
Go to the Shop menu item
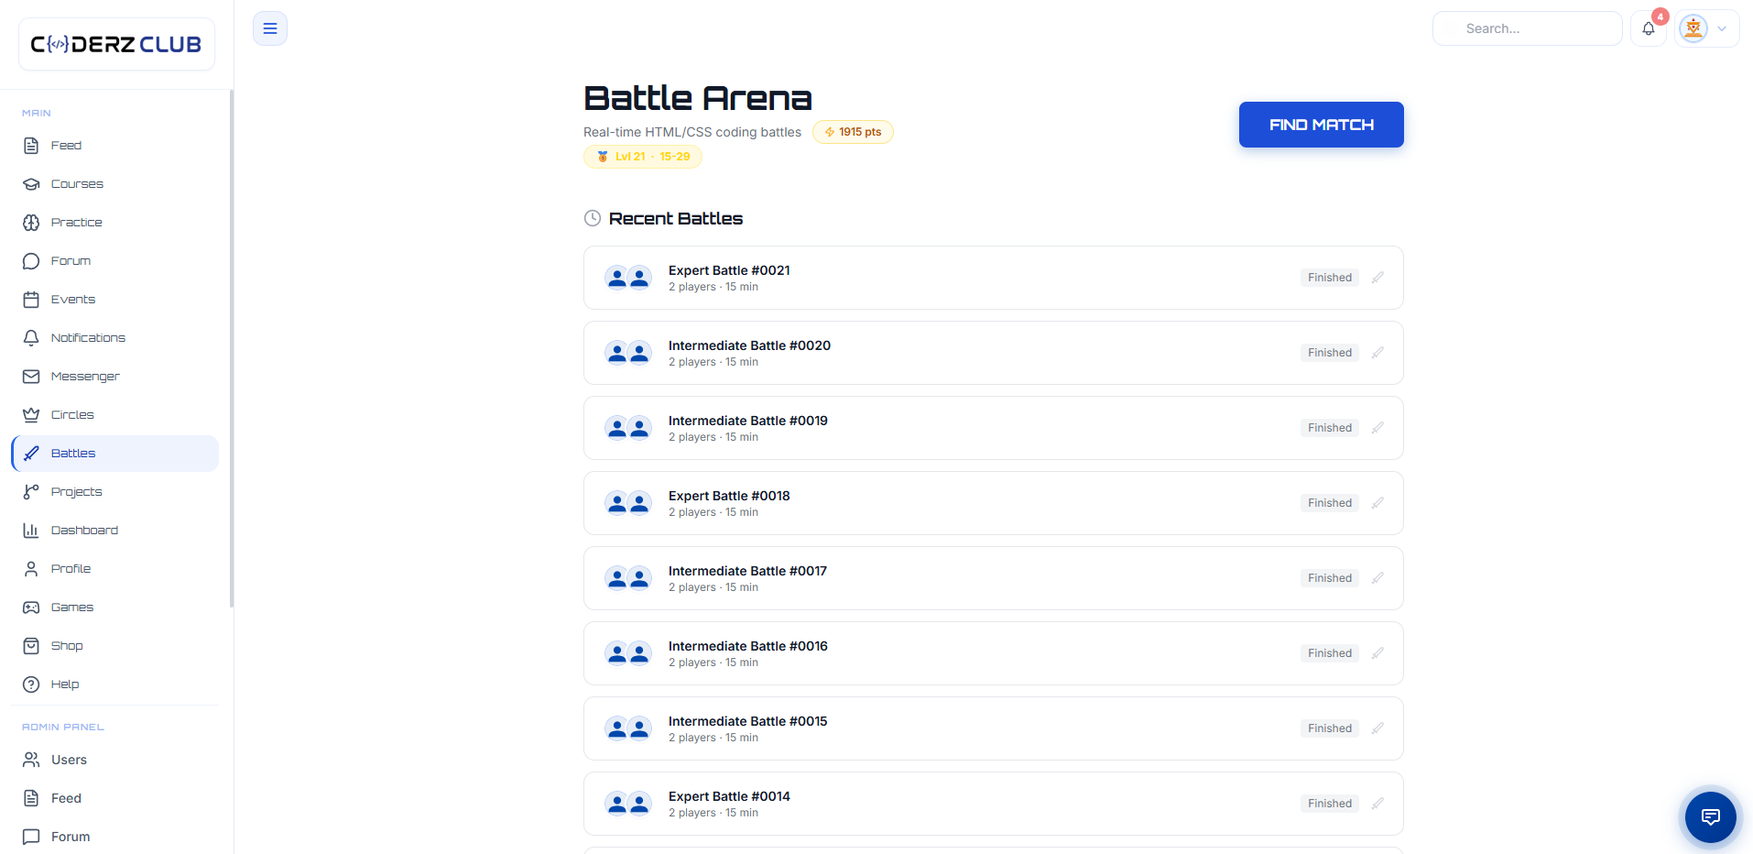pos(115,646)
